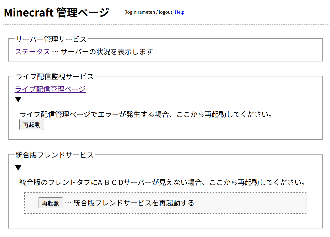The height and width of the screenshot is (237, 330).
Task: Open the ステータス server status link
Action: (32, 52)
